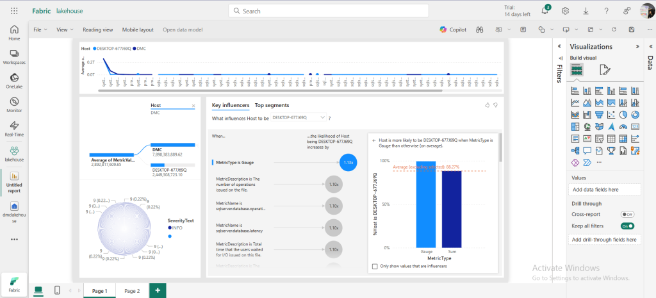Screen dimensions: 656x298
Task: Select the map globe visual
Action: pyautogui.click(x=587, y=126)
